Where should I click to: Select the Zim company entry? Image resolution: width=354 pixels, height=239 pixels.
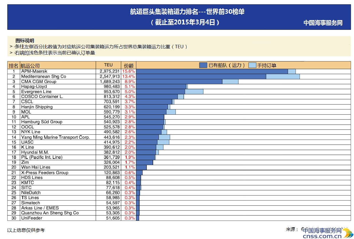(25, 162)
